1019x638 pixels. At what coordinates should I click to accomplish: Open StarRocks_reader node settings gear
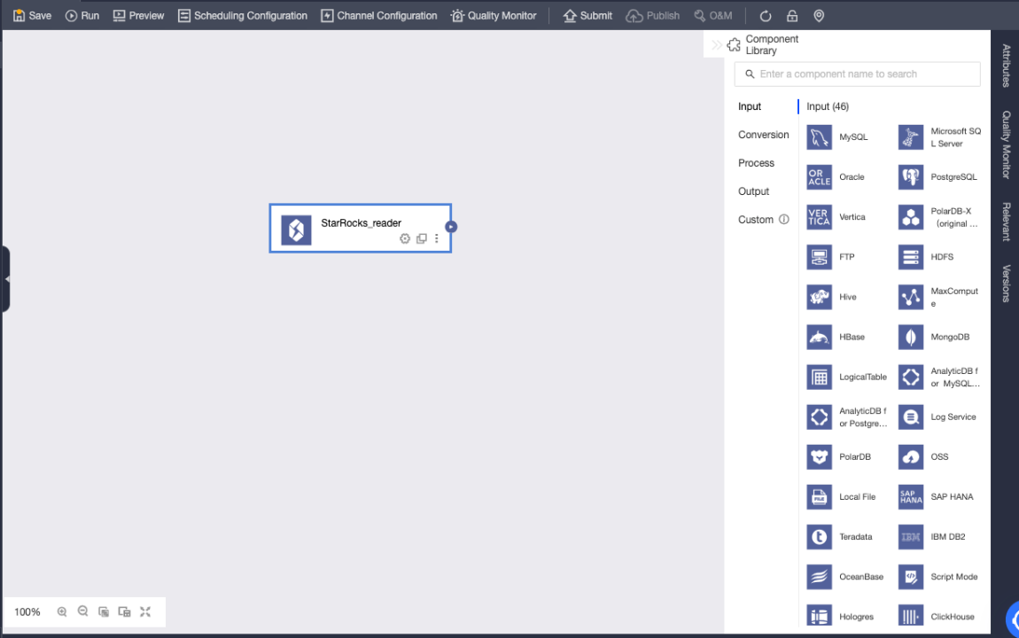[405, 239]
